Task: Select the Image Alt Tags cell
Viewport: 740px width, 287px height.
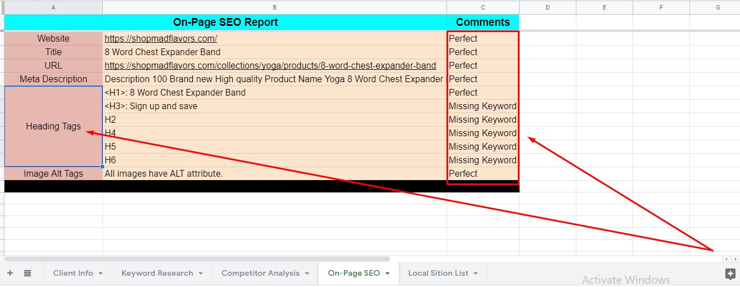Action: 53,174
